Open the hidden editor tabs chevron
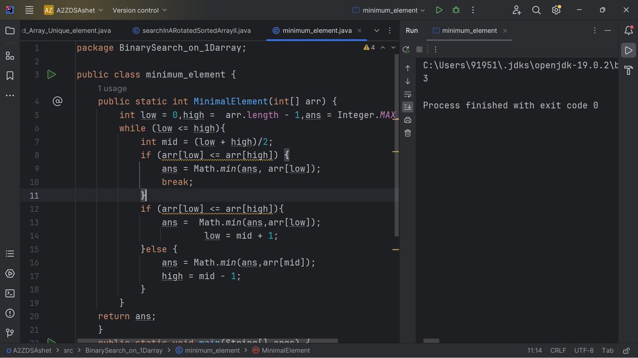The width and height of the screenshot is (638, 358). (376, 30)
